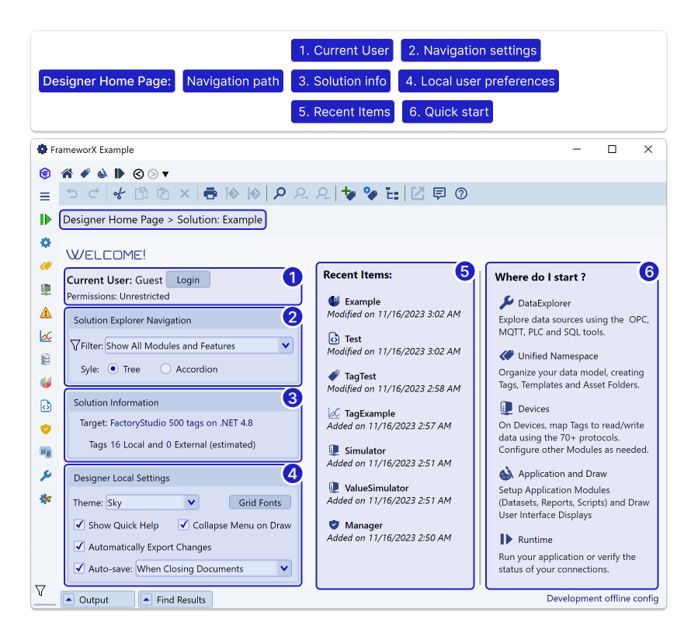Open the hamburger menu icon
Viewport: 698px width, 640px height.
45,197
